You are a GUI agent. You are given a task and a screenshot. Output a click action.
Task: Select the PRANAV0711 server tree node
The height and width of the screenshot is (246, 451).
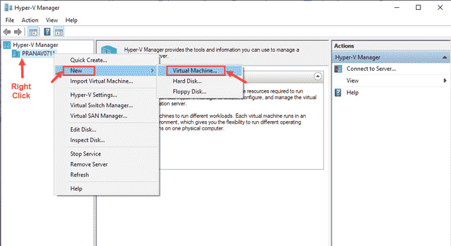pos(38,54)
